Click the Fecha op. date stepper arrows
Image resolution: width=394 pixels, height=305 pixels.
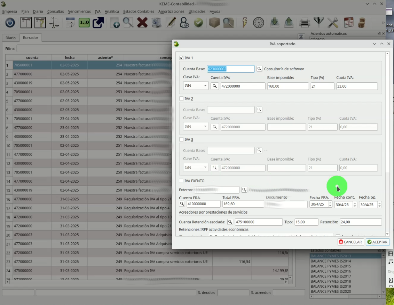[380, 205]
